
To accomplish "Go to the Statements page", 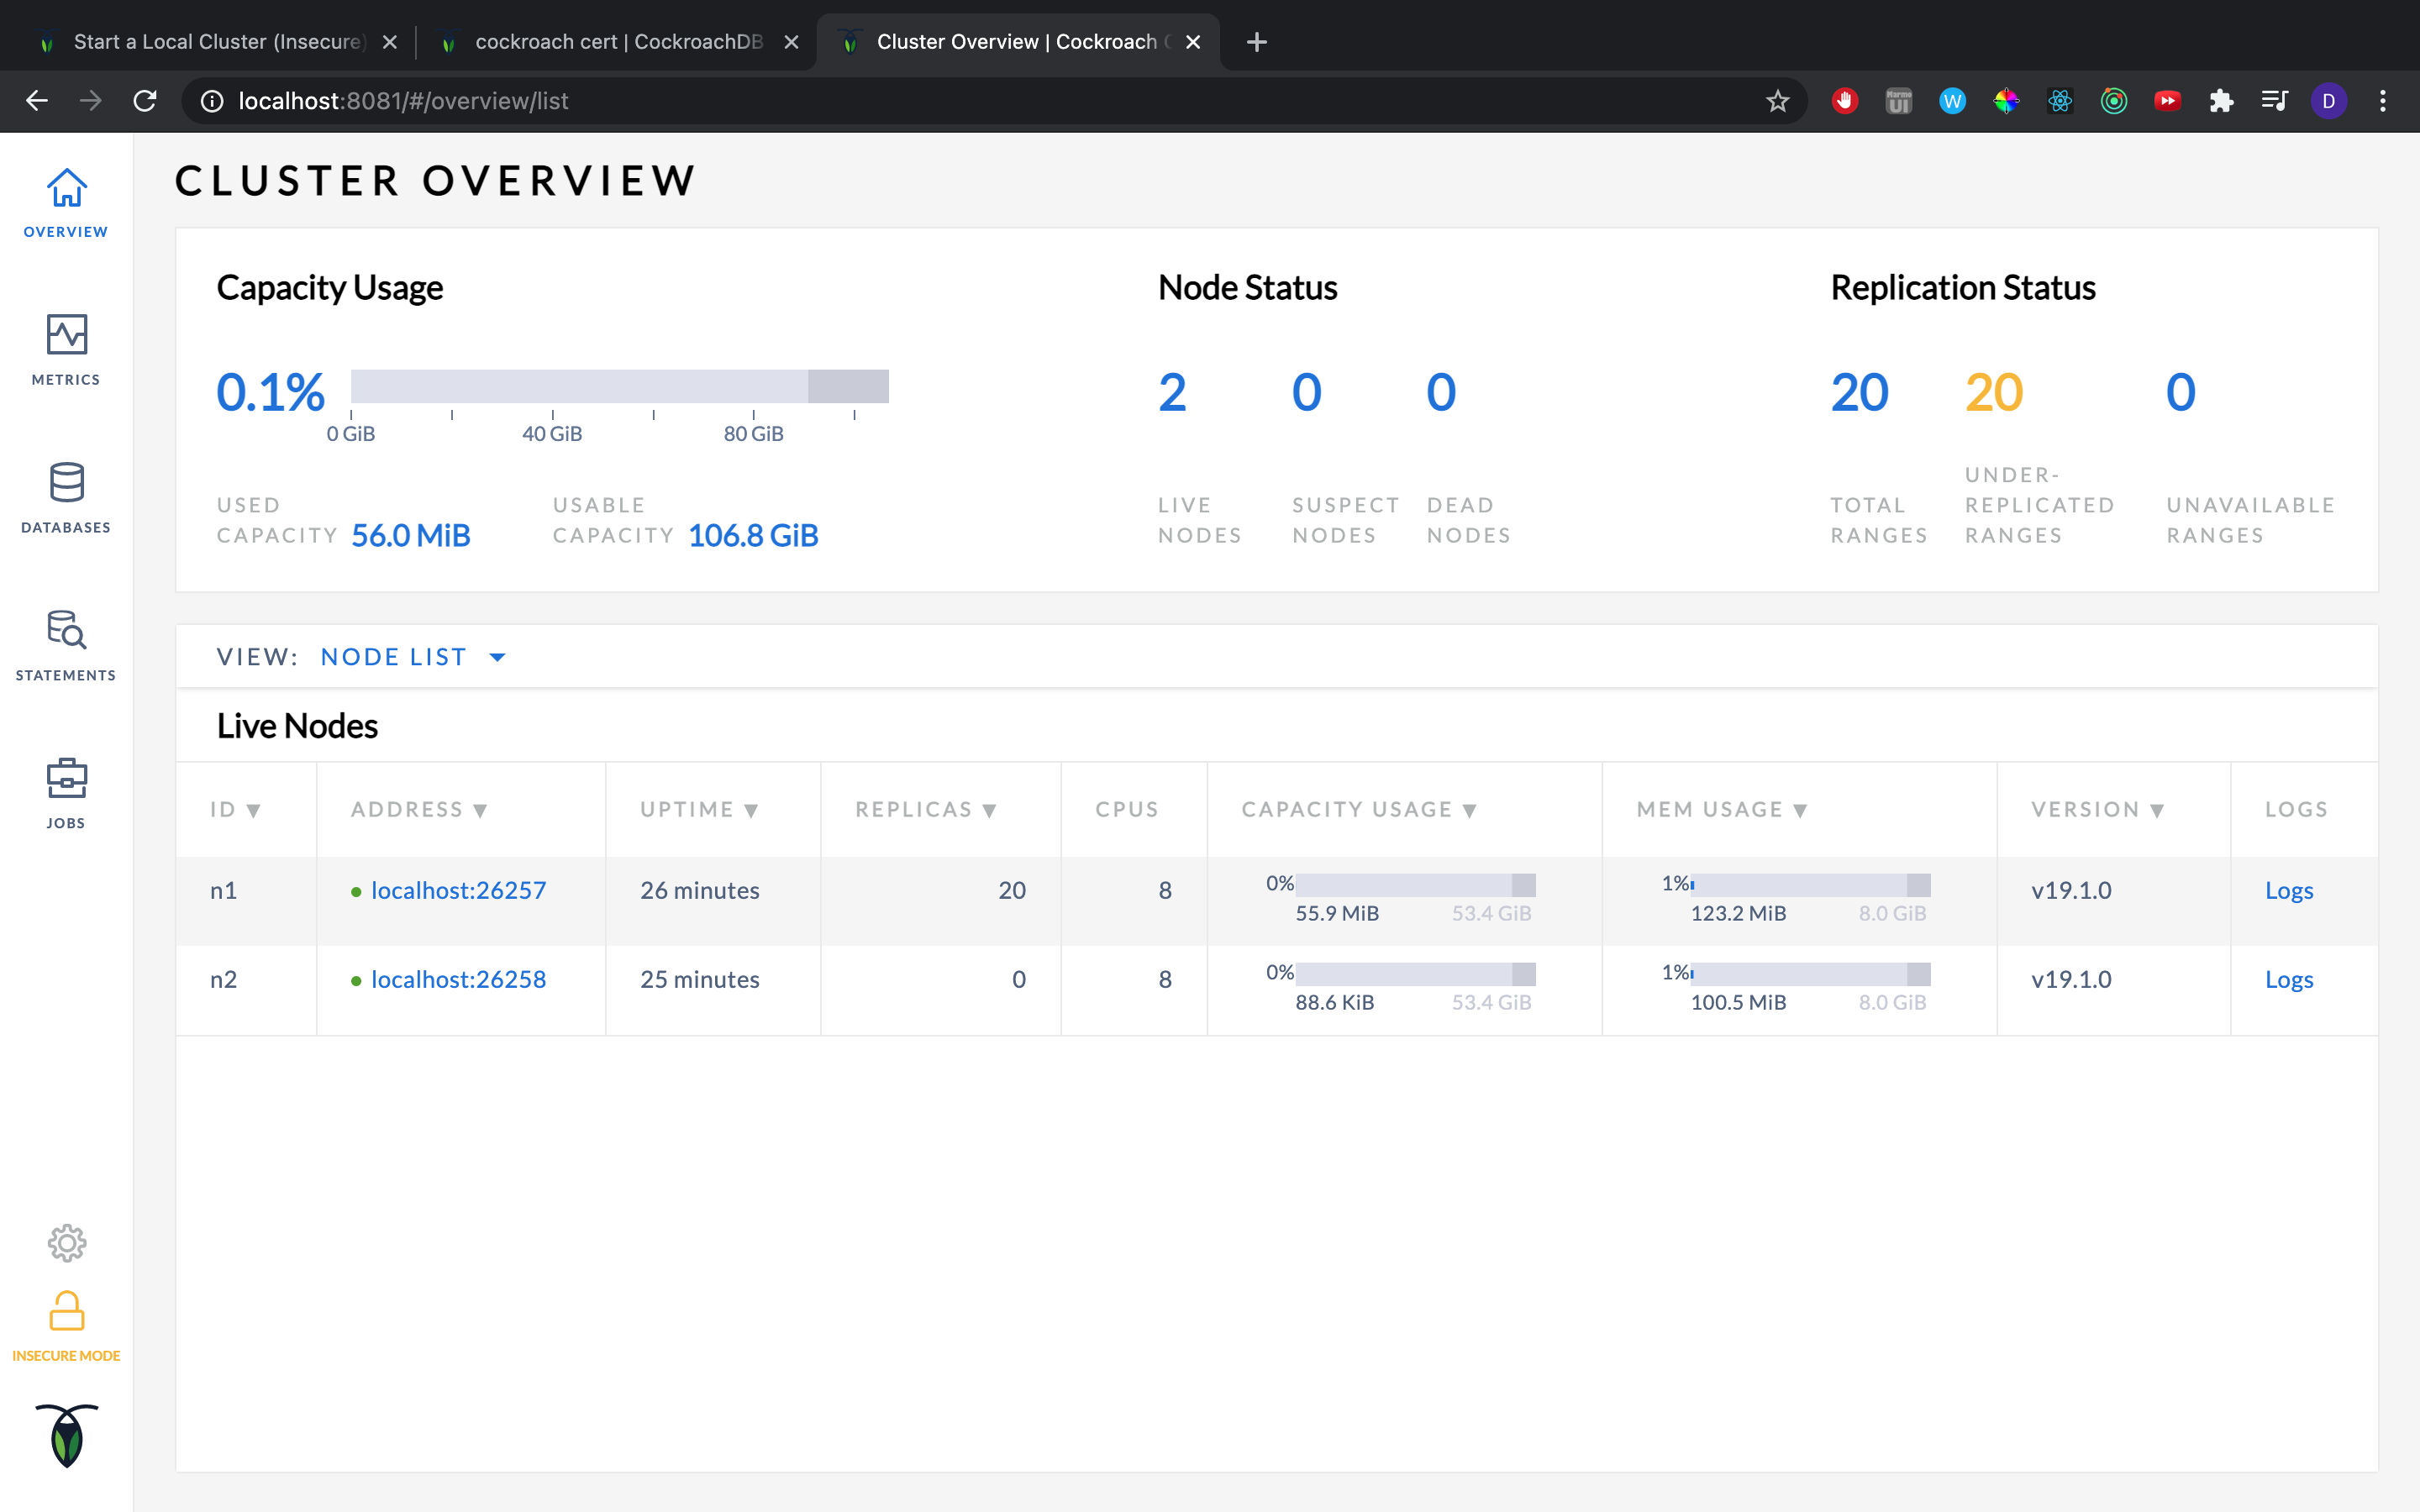I will (x=66, y=645).
